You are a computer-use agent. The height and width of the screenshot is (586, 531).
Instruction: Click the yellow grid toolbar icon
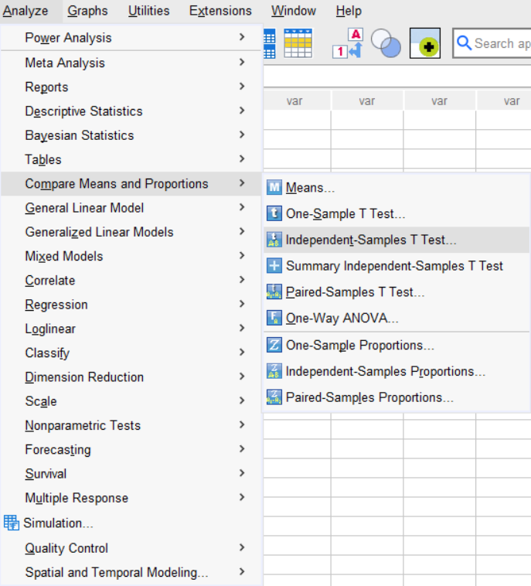click(298, 43)
